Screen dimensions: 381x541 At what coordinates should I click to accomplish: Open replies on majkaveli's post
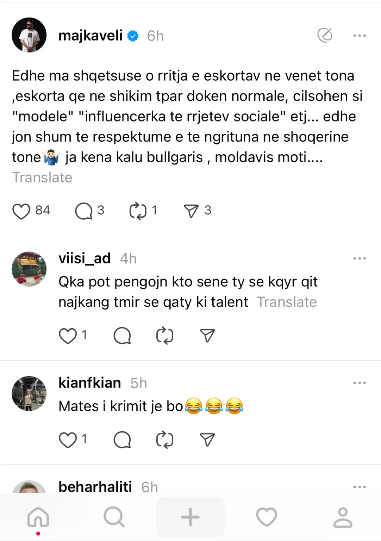tap(84, 211)
